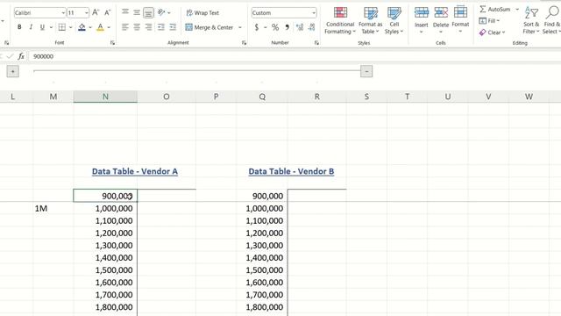Expand Borders dropdown arrow
This screenshot has height=316, width=561.
point(70,27)
